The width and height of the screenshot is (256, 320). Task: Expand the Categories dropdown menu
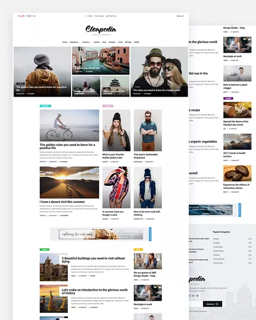pos(74,42)
